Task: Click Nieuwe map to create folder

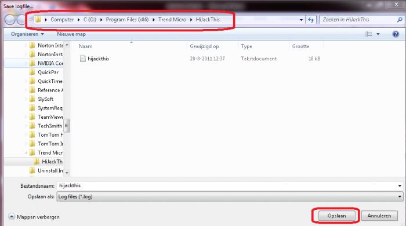Action: point(71,34)
